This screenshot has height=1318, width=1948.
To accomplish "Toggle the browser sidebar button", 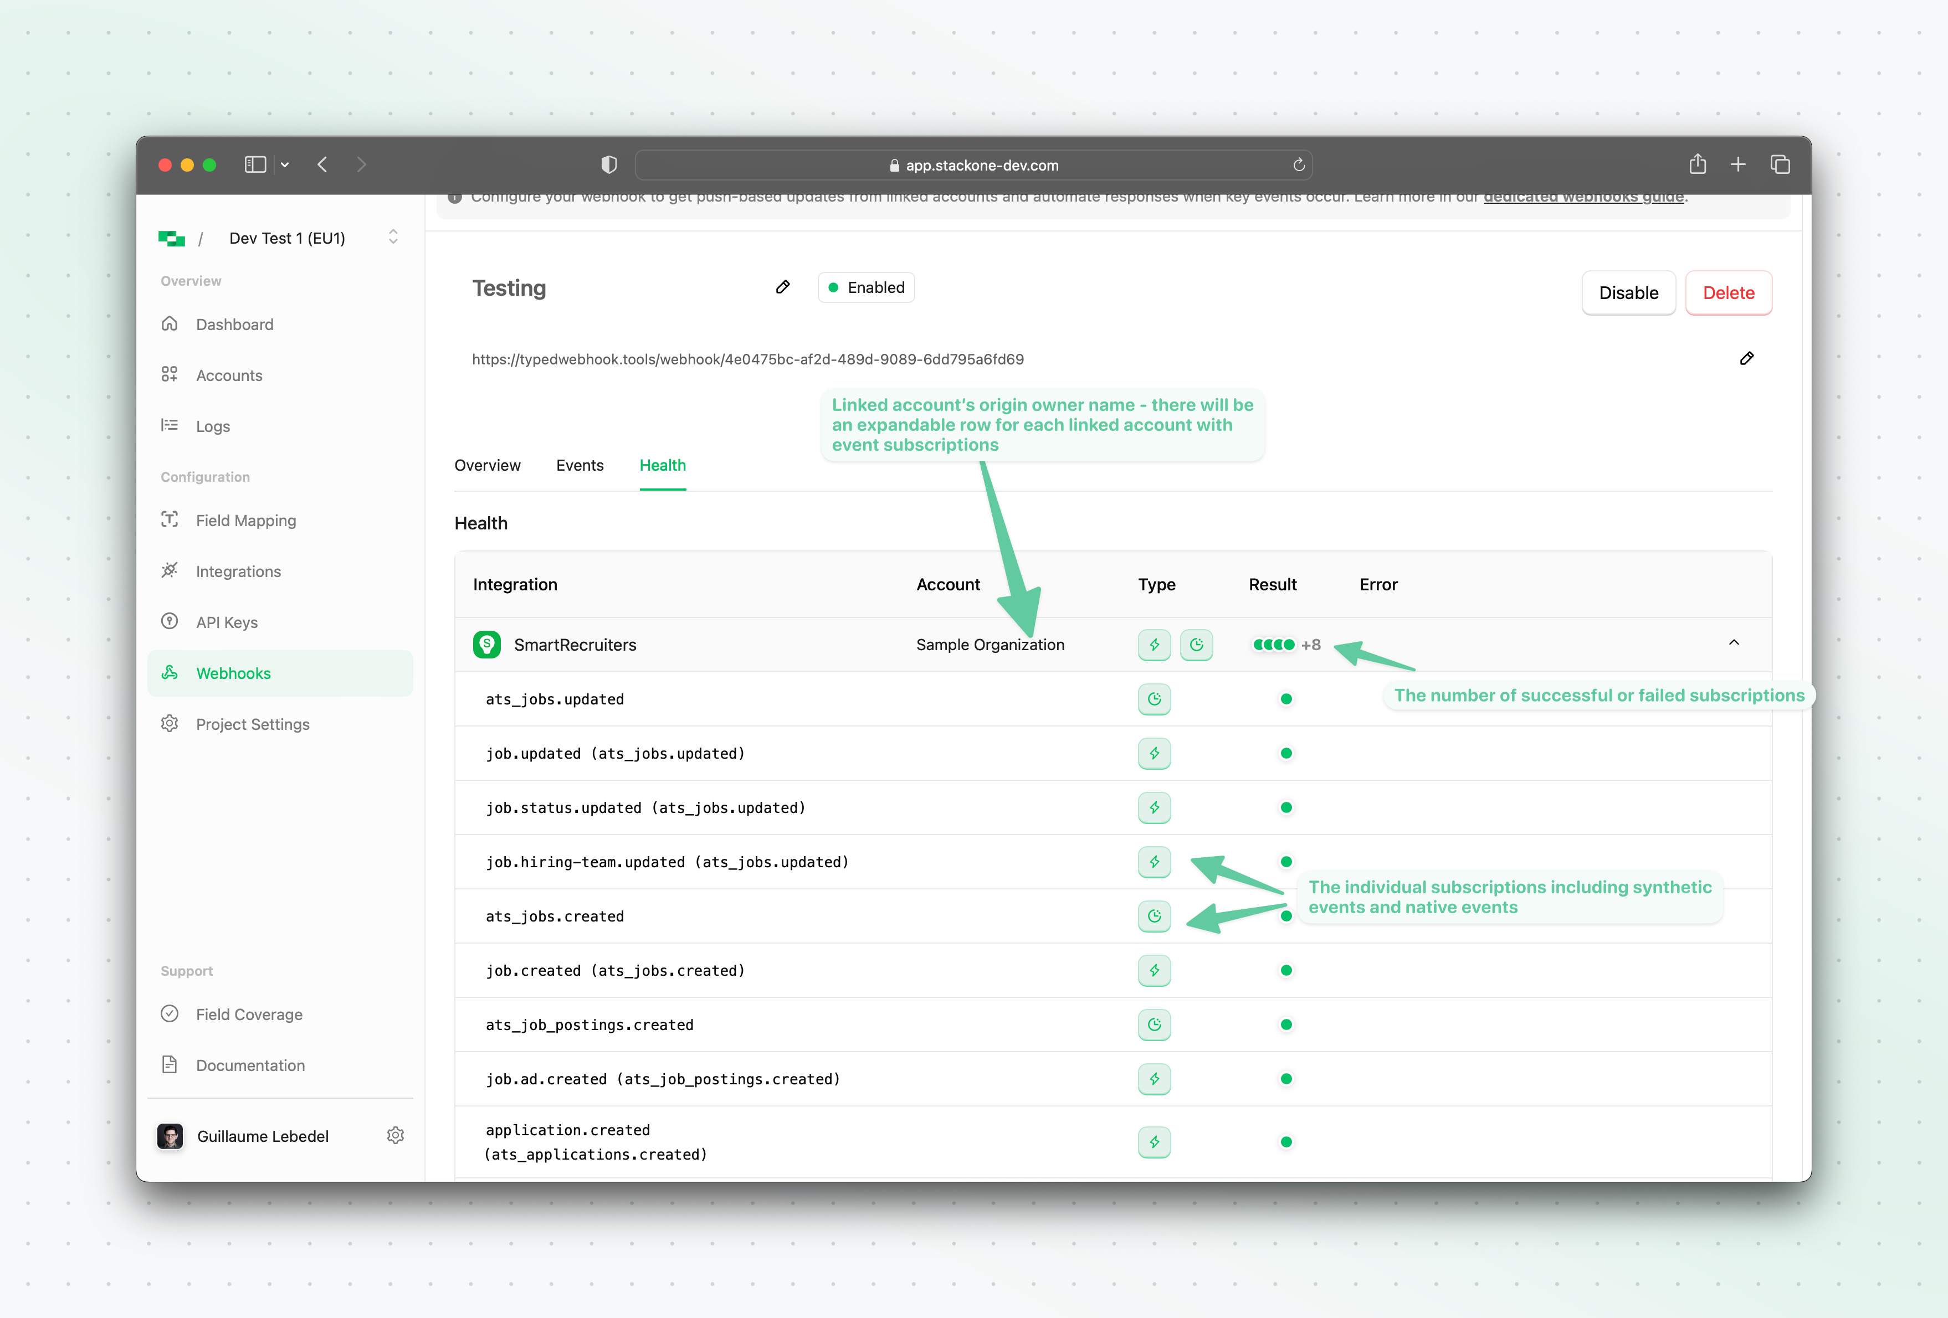I will (x=255, y=165).
